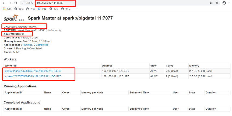Click the REST URL spark://bigdata111:6066 line
Viewport: 232px width, 116px height.
(x=33, y=30)
